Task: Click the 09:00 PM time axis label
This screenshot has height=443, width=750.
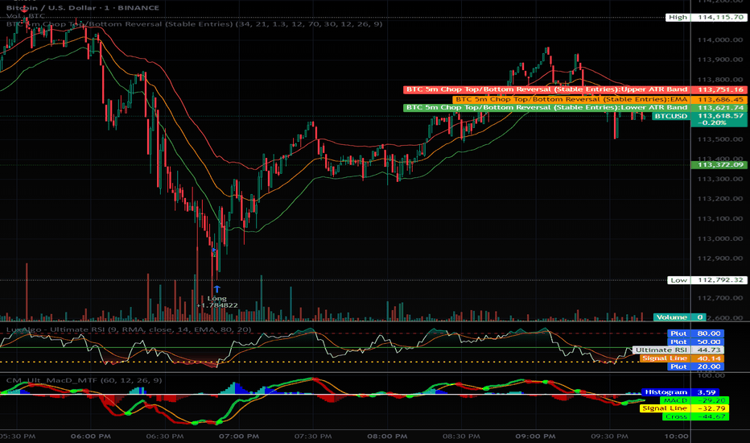Action: [x=536, y=437]
